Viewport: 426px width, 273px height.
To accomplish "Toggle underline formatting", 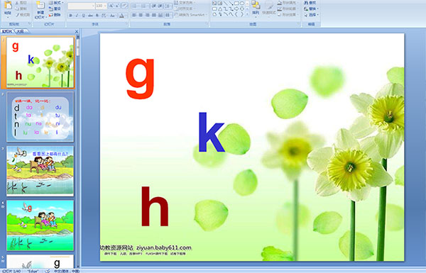I will click(83, 16).
